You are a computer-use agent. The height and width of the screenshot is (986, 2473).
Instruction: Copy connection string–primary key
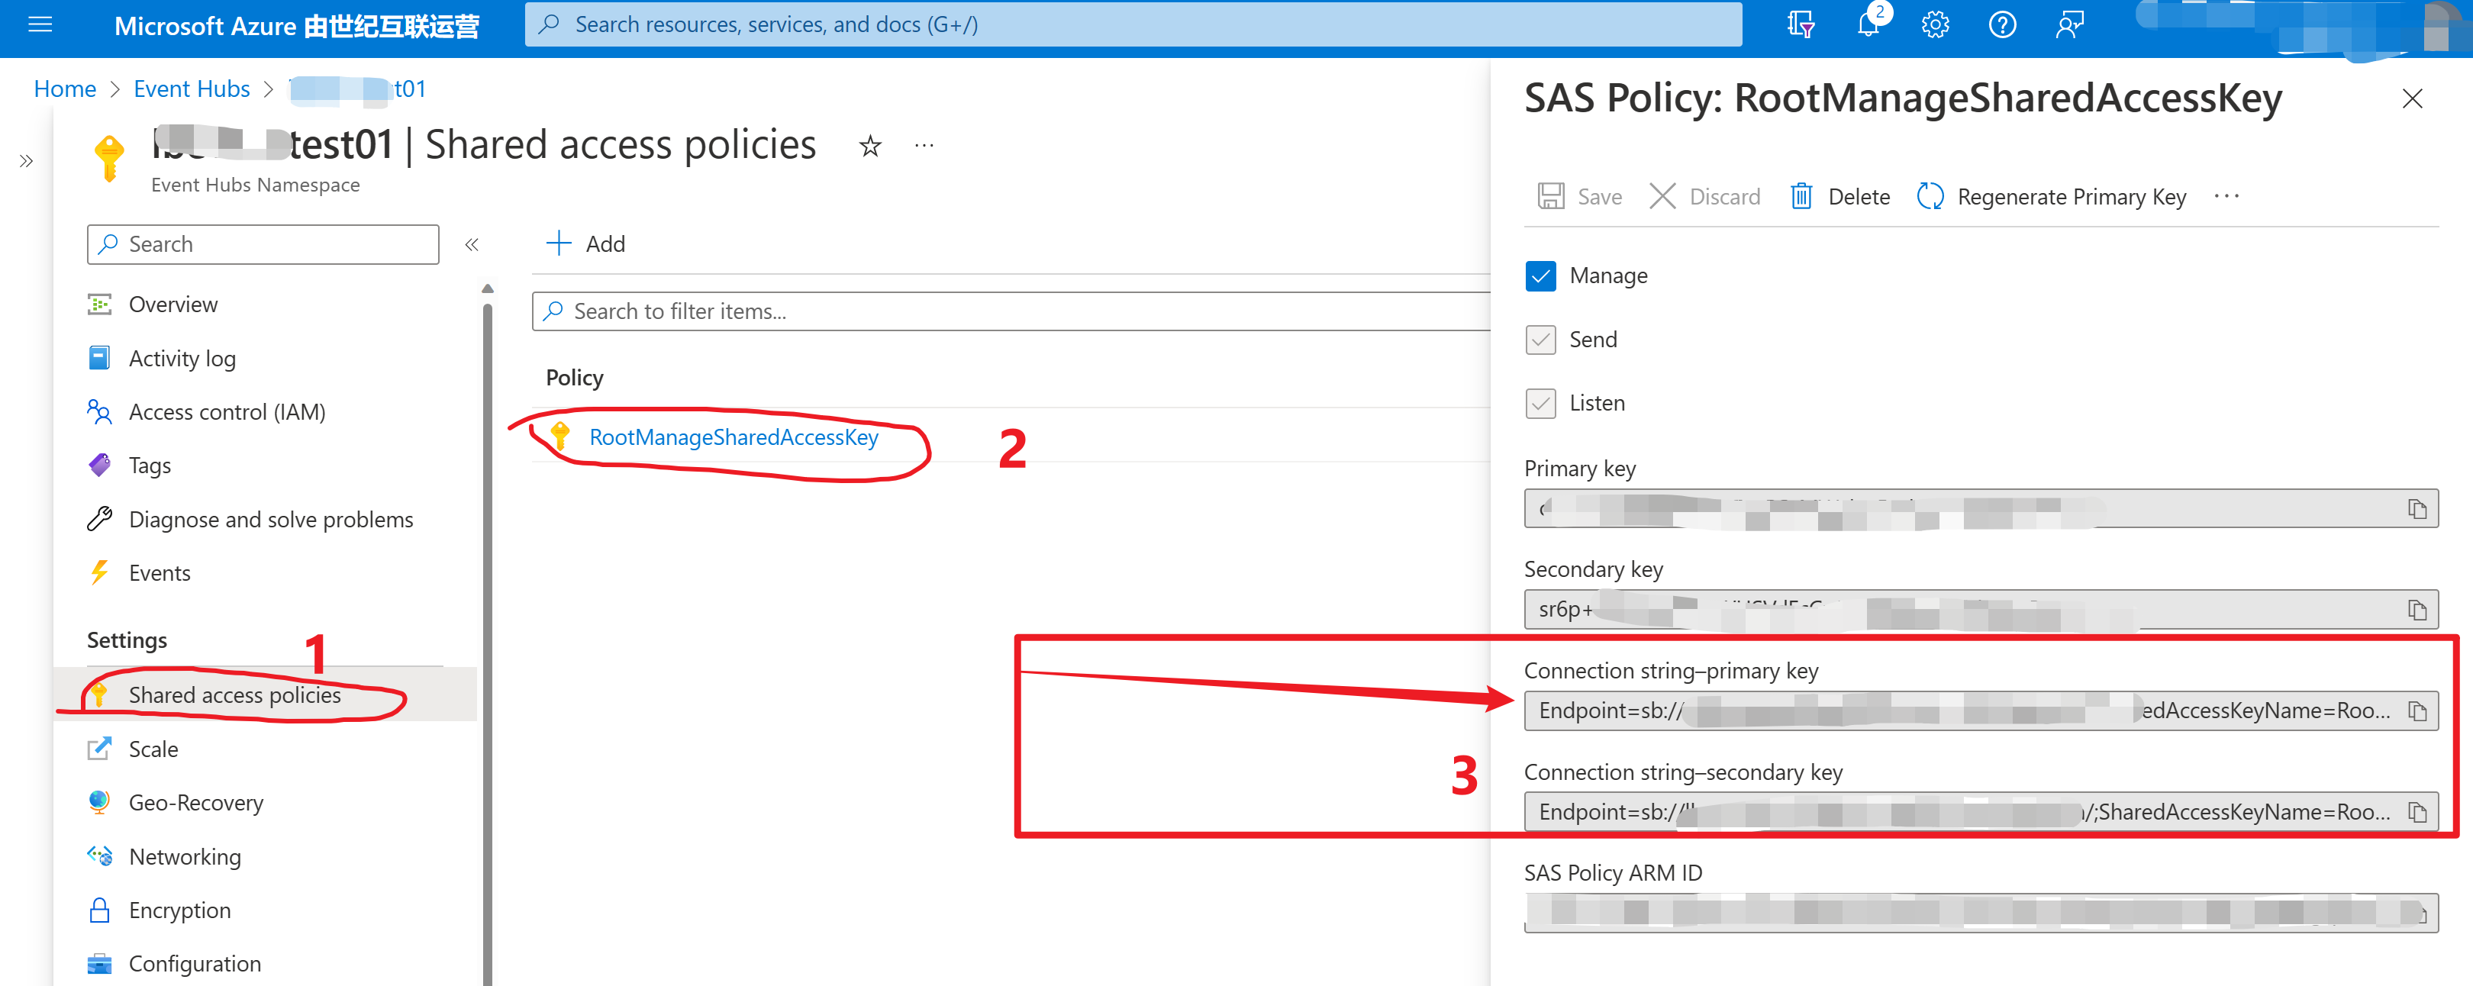pos(2417,711)
